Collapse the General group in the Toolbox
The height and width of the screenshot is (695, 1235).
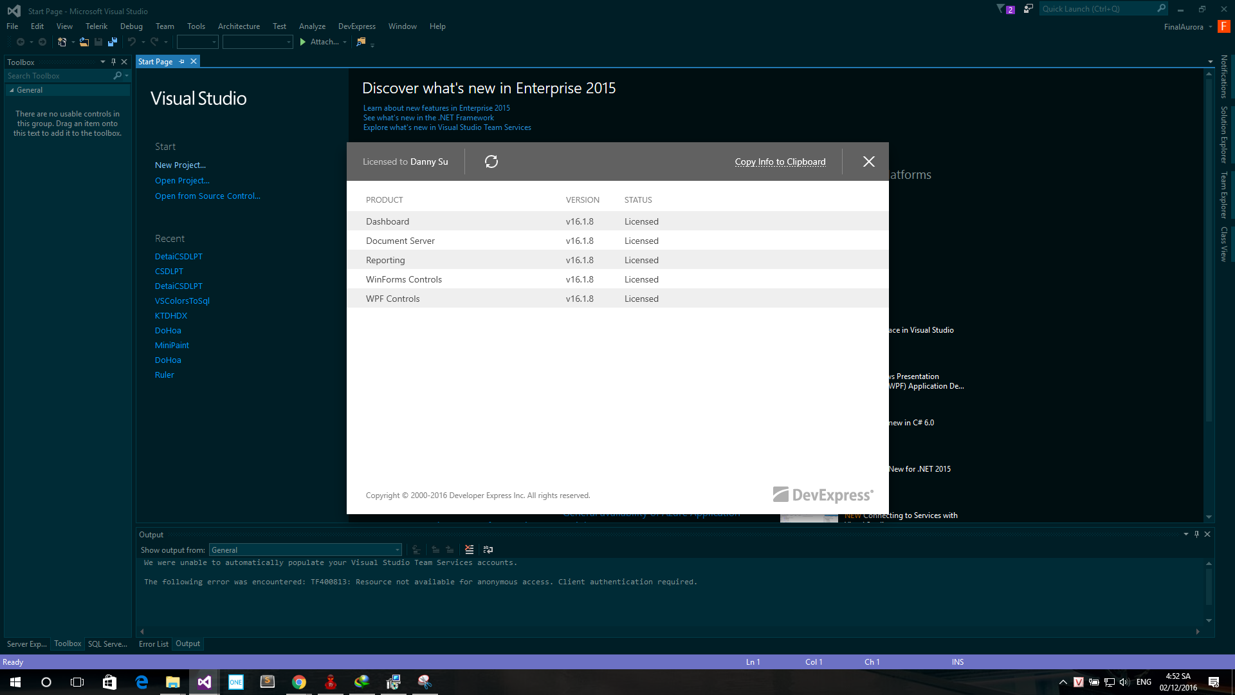pos(11,89)
